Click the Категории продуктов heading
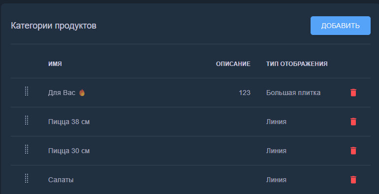Image resolution: width=379 pixels, height=194 pixels. pyautogui.click(x=54, y=26)
